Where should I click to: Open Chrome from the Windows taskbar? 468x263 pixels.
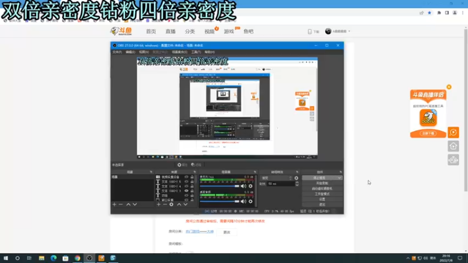tap(77, 258)
